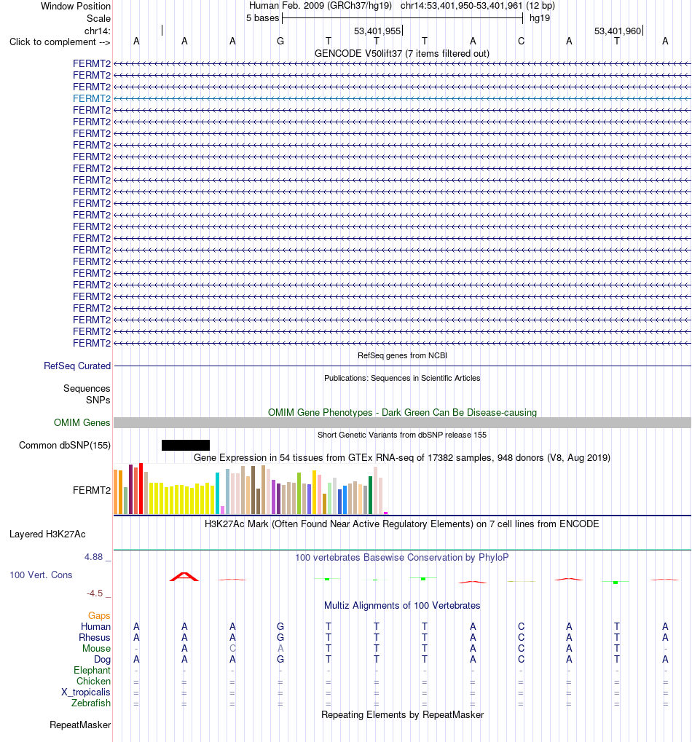Click the large red PhyloP conservation peak
The image size is (692, 742).
click(x=184, y=577)
